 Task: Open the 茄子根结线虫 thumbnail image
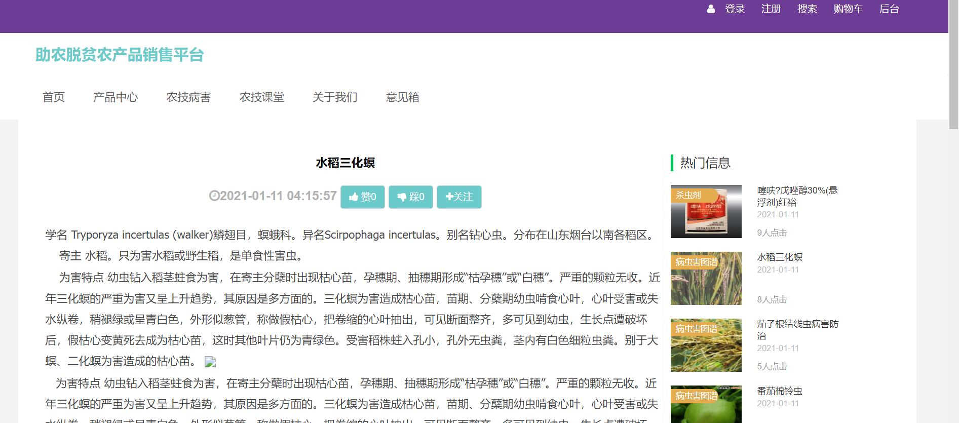pos(706,345)
